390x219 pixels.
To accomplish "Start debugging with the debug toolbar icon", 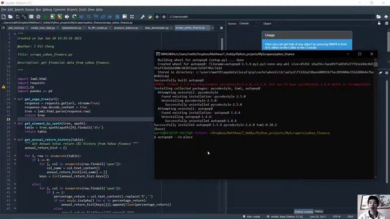I will [81, 16].
